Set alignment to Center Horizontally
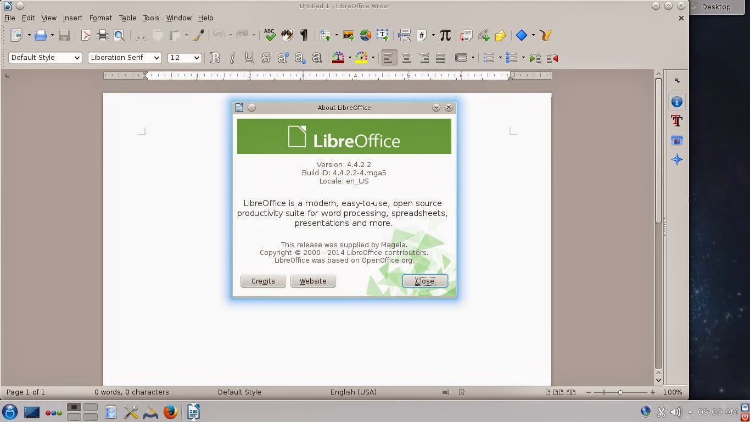 point(406,58)
